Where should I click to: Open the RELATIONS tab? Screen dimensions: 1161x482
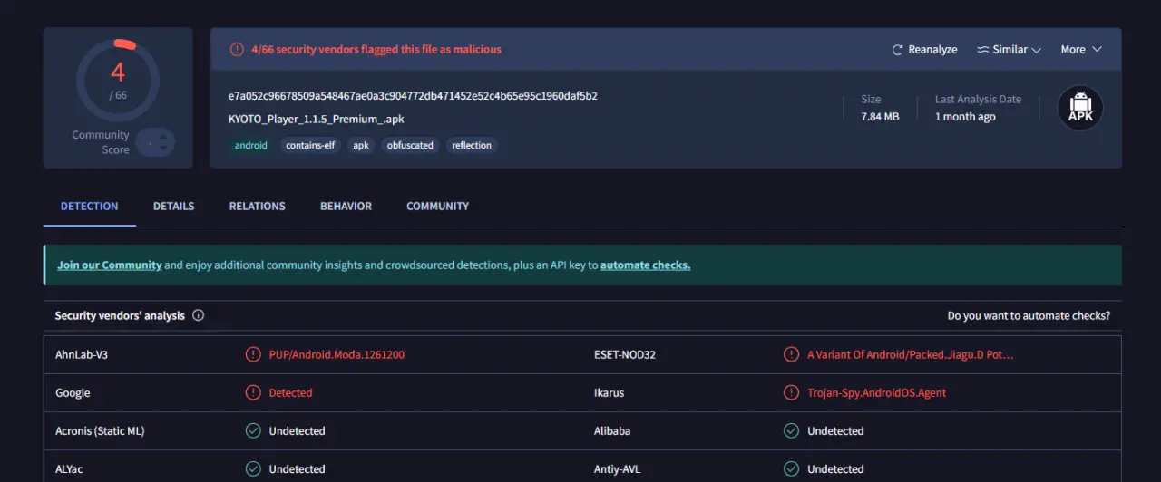258,207
